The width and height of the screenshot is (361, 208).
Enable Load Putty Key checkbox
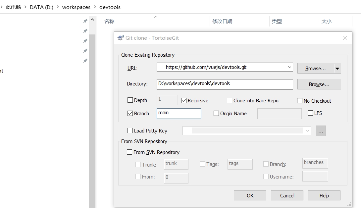(x=130, y=130)
